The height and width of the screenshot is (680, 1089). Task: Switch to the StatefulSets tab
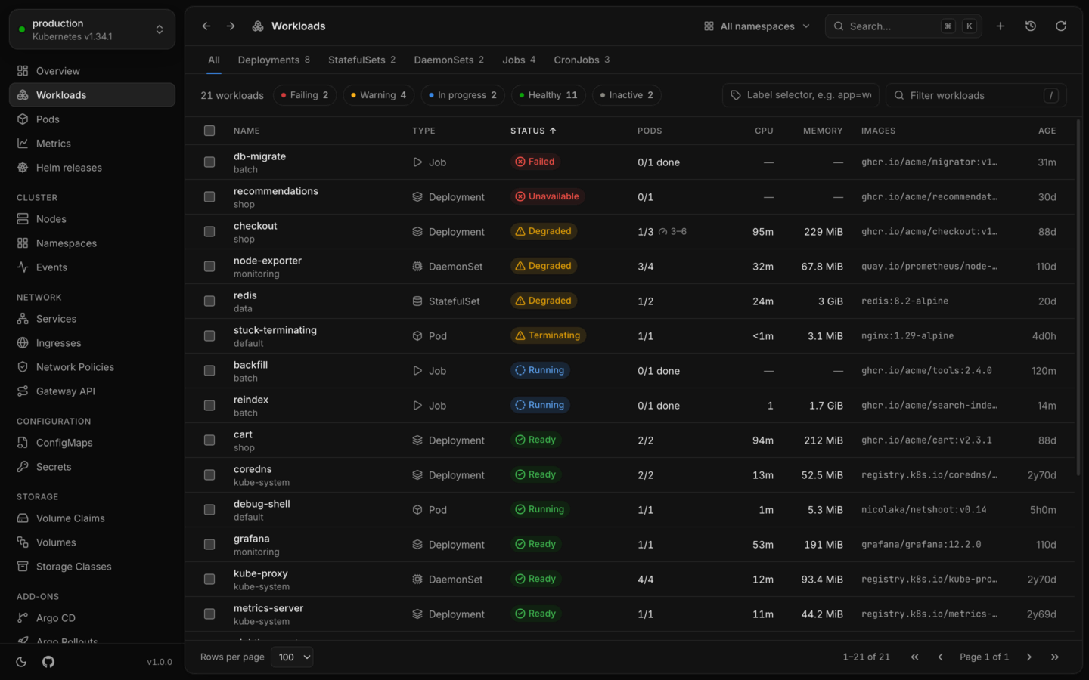tap(361, 60)
